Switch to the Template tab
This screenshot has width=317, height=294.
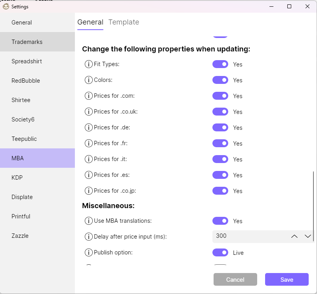[124, 22]
